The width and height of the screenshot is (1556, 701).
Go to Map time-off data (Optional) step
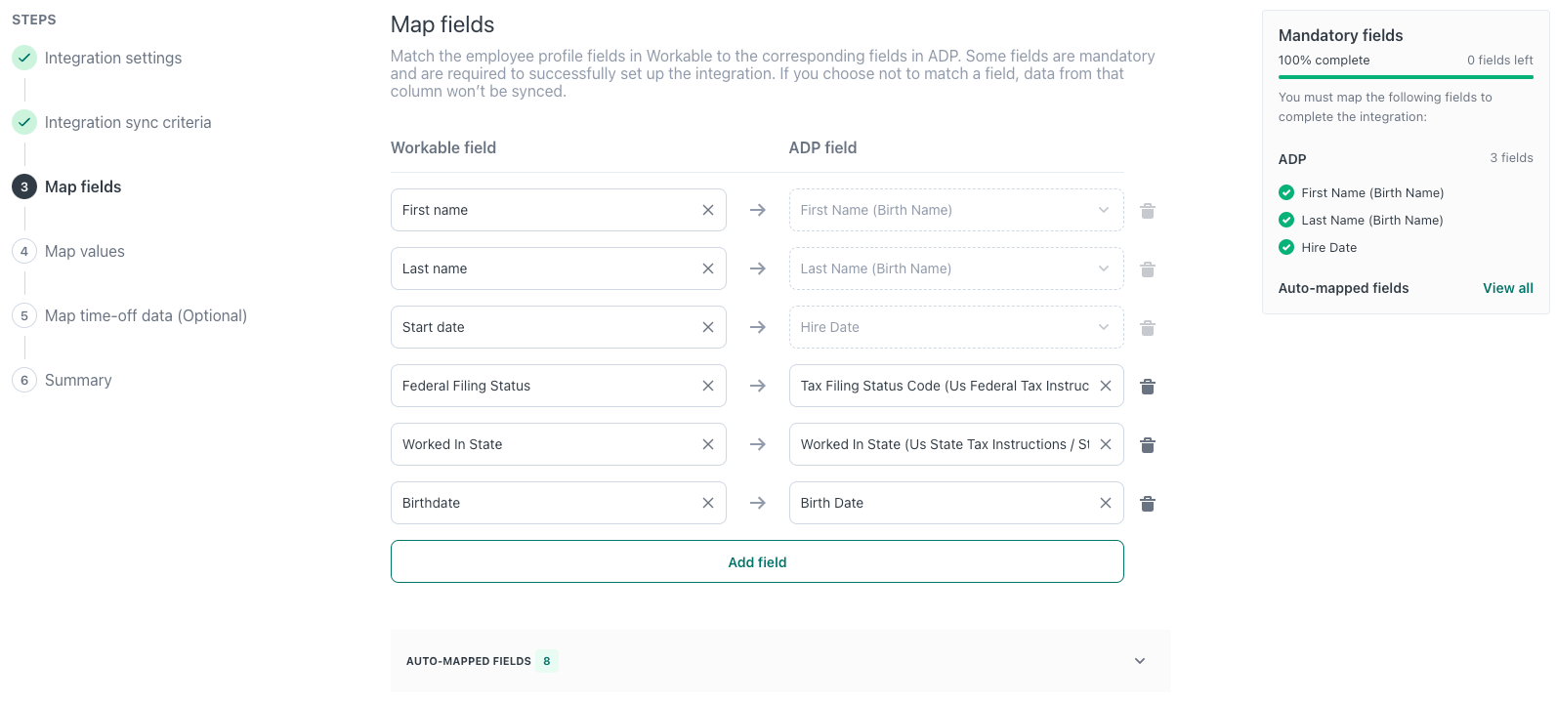pyautogui.click(x=146, y=315)
